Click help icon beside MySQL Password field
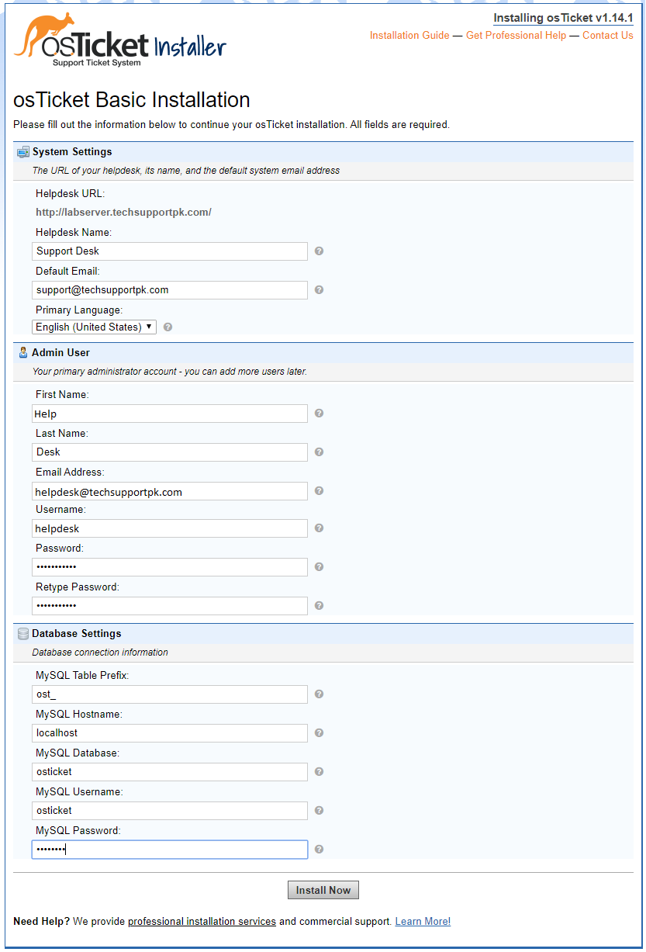Screen dimensions: 646x952 tap(319, 850)
